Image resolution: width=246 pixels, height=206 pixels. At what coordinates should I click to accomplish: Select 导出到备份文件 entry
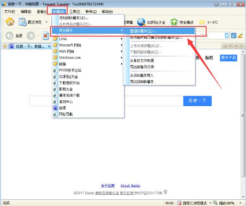pyautogui.click(x=159, y=67)
